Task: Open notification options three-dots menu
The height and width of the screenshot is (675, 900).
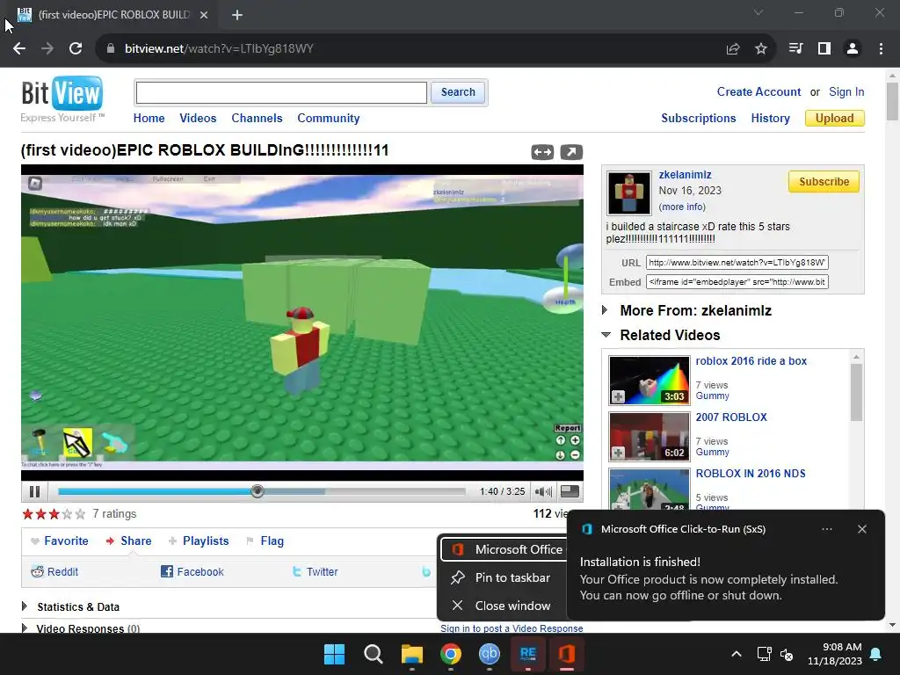Action: coord(826,529)
